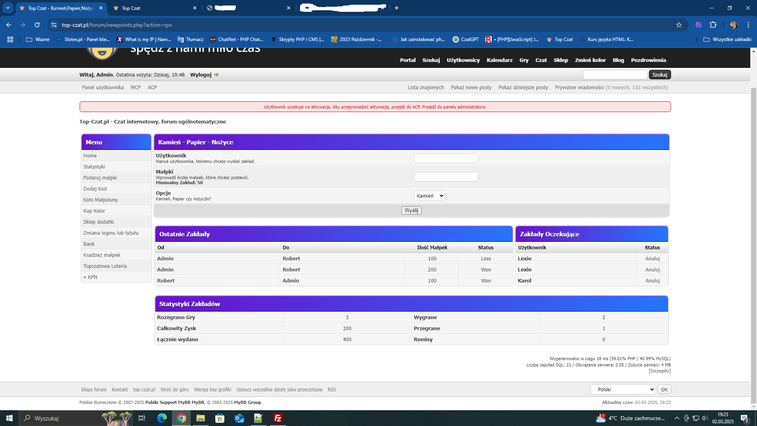This screenshot has height=426, width=757.
Task: Open Task View on the taskbar
Action: coord(142,418)
